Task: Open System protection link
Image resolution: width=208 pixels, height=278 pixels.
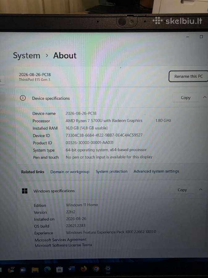Action: 112,171
